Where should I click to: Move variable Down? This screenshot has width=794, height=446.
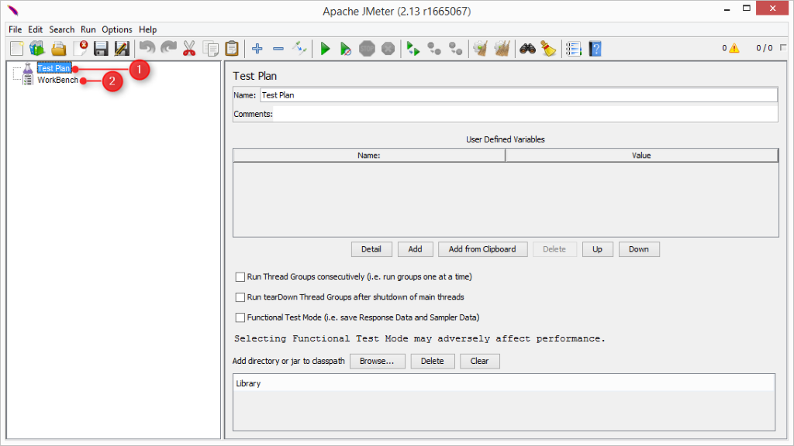tap(639, 249)
